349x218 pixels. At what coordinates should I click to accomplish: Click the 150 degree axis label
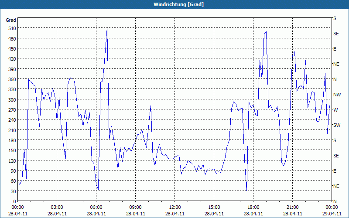(x=12, y=150)
